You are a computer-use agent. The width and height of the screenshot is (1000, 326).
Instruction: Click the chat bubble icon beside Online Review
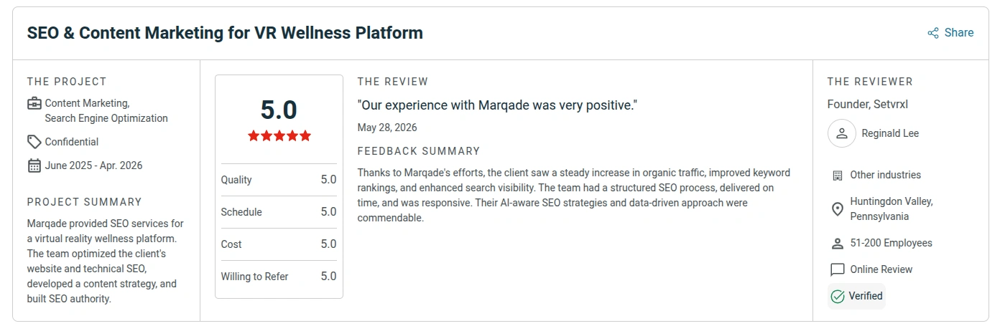(837, 269)
